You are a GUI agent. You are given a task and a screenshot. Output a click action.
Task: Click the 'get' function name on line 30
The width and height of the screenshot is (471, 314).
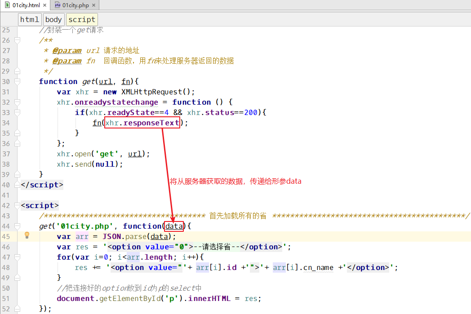[89, 82]
